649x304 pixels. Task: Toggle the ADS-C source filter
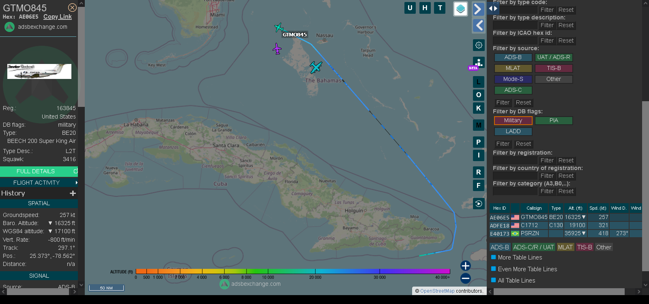[x=513, y=90]
